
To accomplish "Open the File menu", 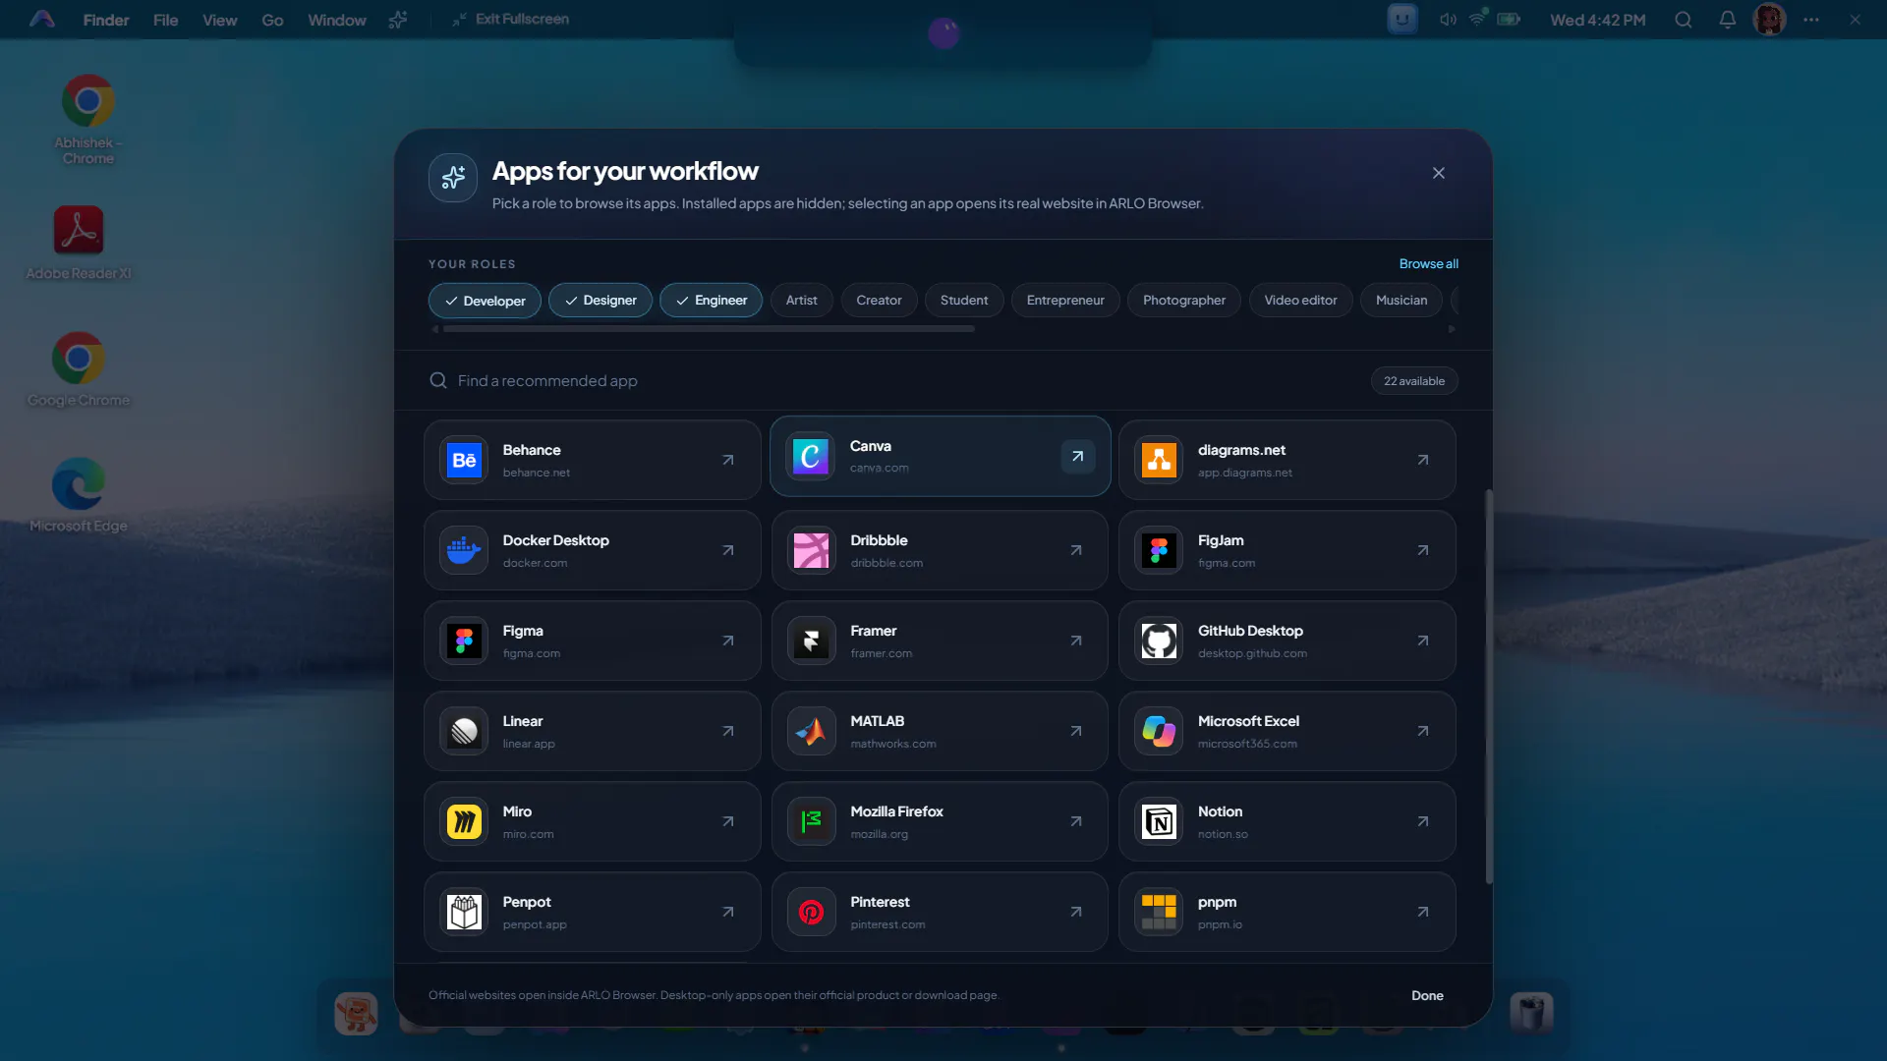I will 165,20.
